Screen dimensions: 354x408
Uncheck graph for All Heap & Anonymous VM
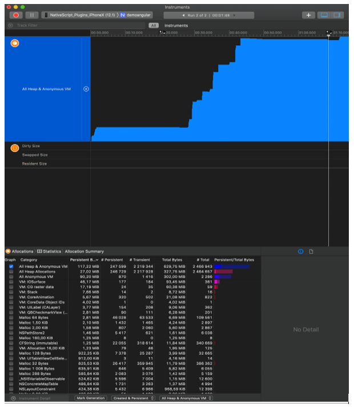pos(11,266)
